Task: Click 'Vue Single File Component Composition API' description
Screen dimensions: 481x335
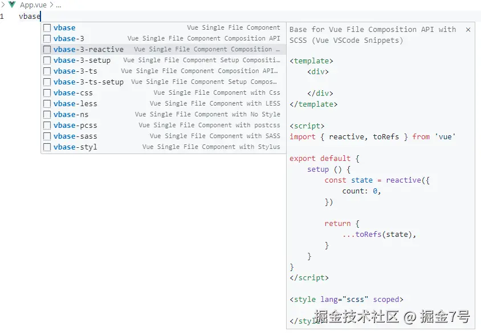Action: [203, 38]
